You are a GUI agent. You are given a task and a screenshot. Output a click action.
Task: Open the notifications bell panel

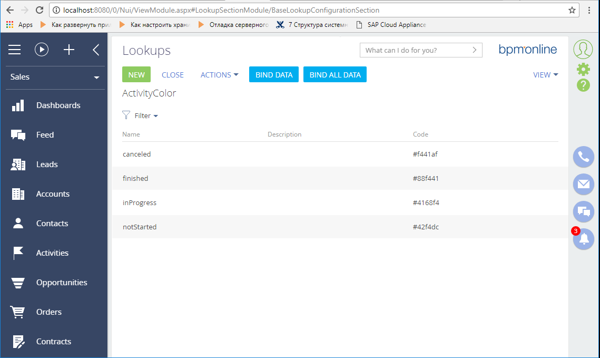[x=584, y=239]
